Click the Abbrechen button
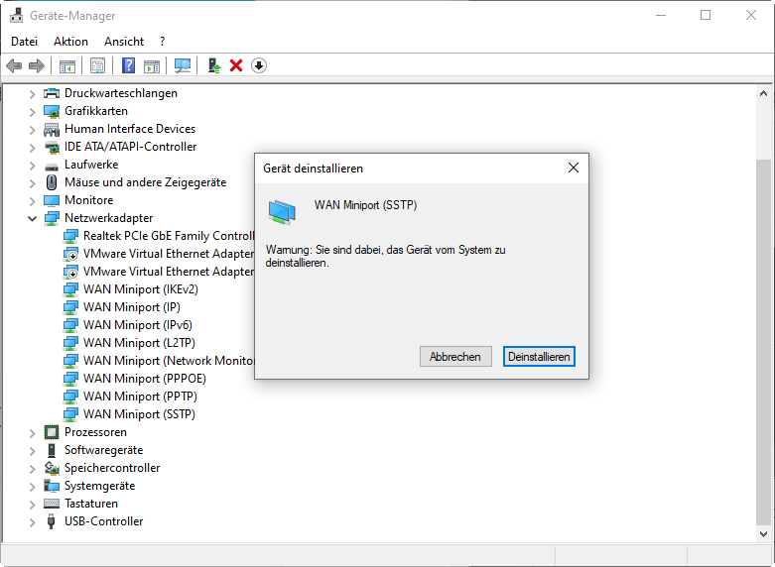775x567 pixels. [455, 357]
